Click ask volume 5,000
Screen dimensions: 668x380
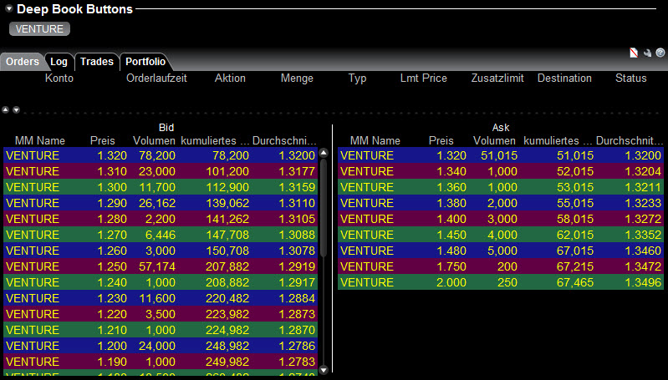502,251
